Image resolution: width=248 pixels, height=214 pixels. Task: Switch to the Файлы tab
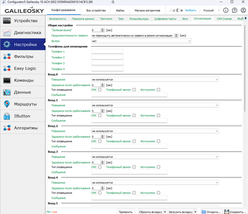click(120, 11)
